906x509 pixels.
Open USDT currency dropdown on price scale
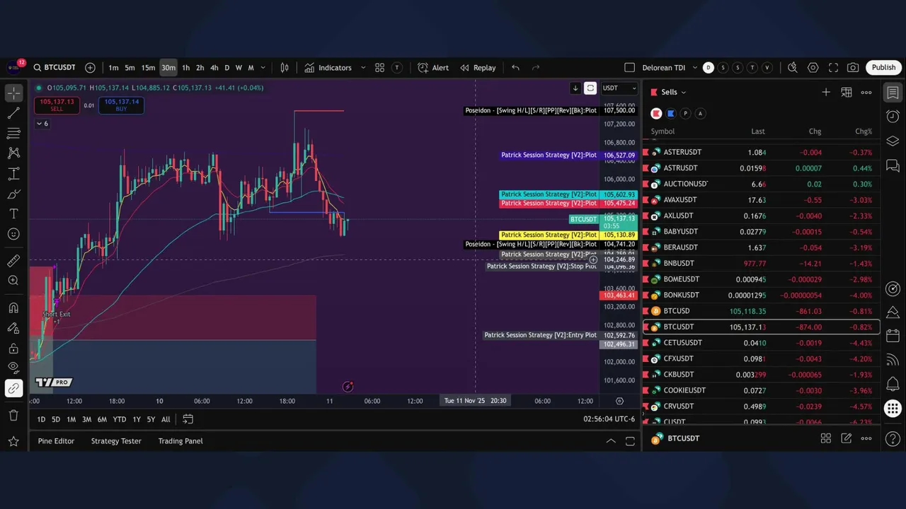[x=619, y=88]
